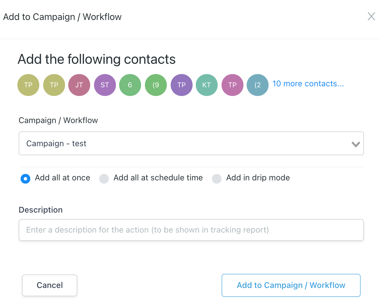Click the JT contact avatar
The height and width of the screenshot is (306, 380).
79,85
